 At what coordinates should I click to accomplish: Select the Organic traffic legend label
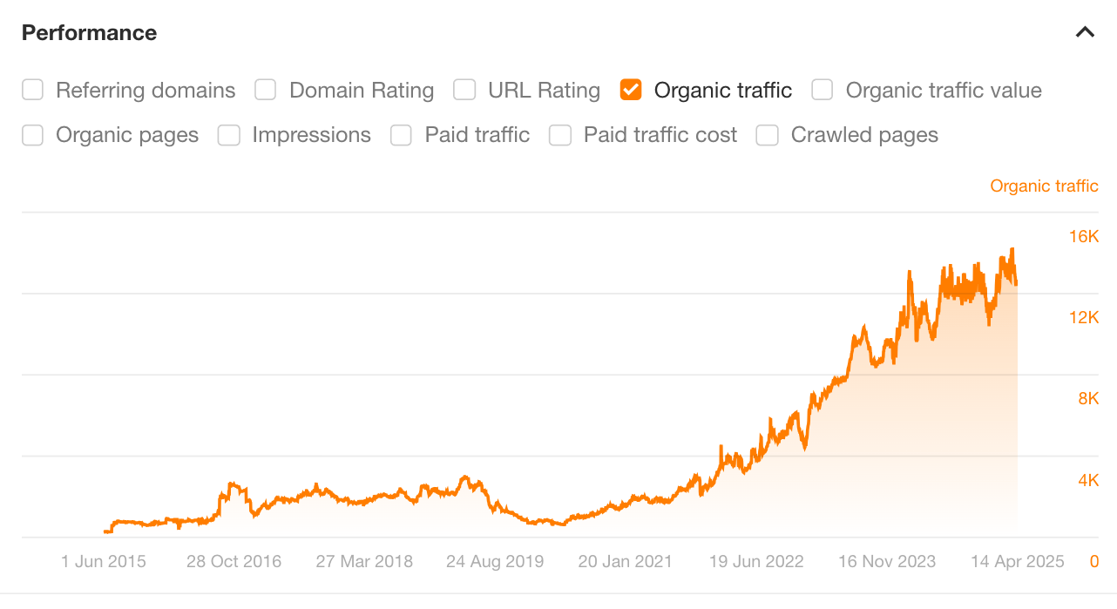coord(1044,186)
